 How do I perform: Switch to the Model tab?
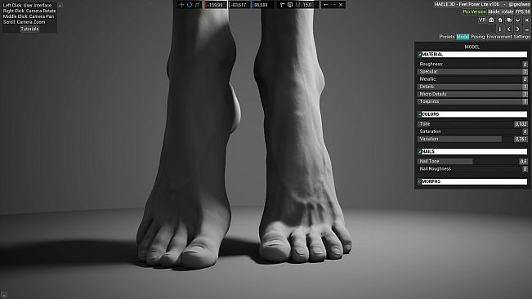[x=463, y=37]
